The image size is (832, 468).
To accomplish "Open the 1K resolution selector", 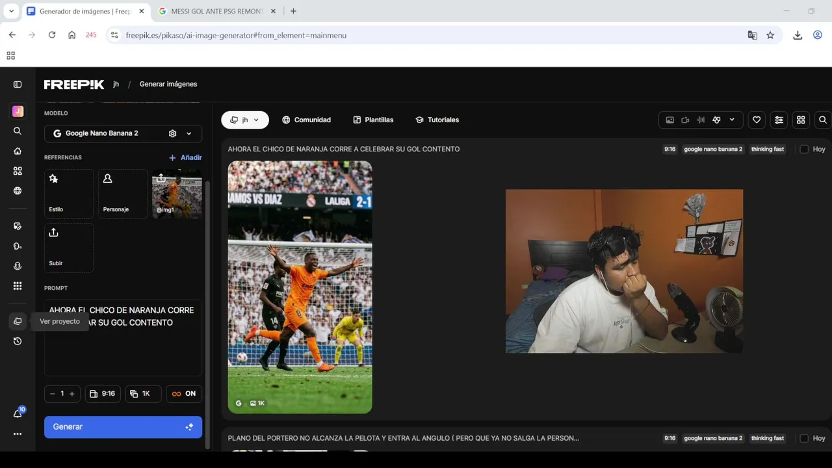I will (143, 394).
